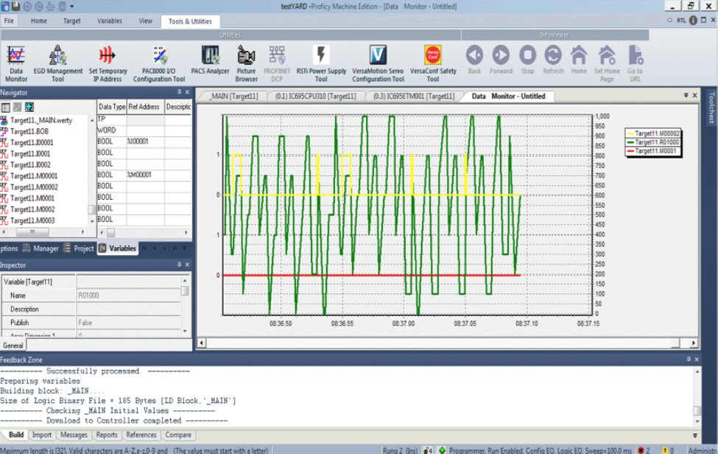
Task: Switch to Import tab in Feedback Zone
Action: [x=42, y=435]
